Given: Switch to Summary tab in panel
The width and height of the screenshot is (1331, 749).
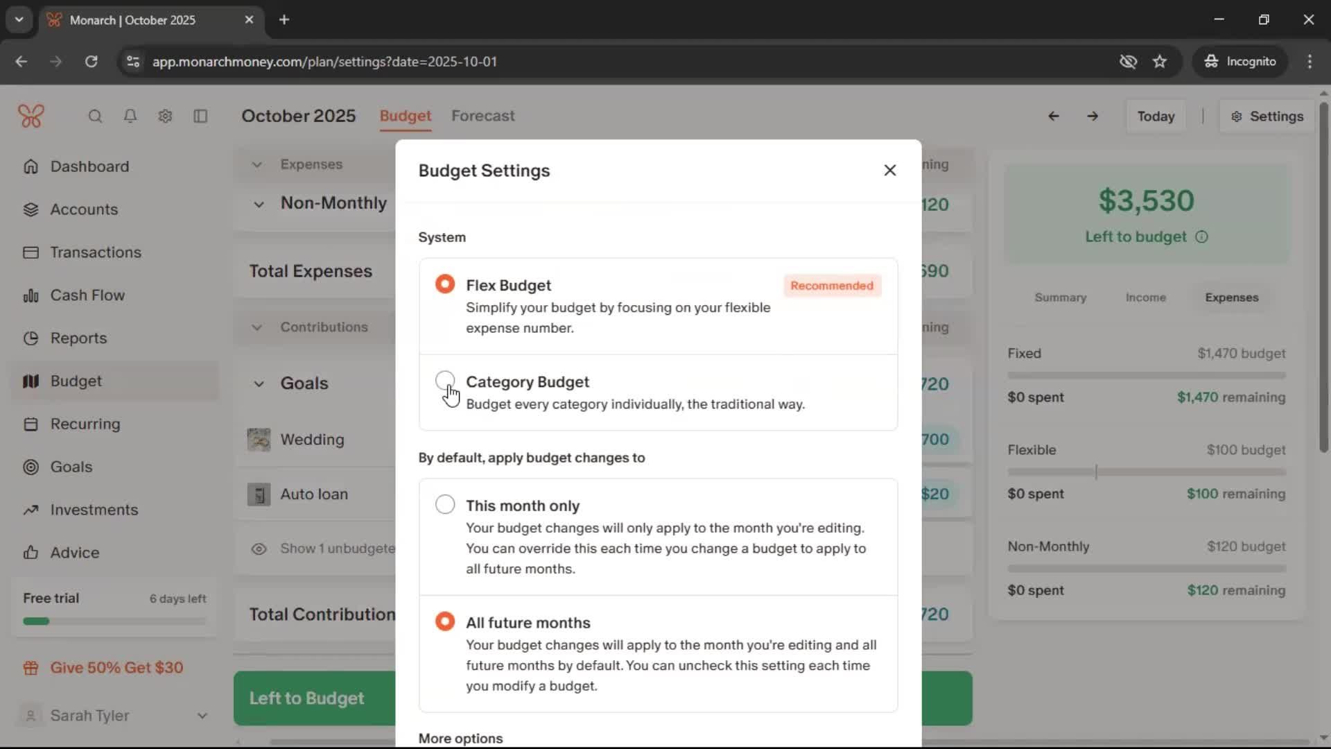Looking at the screenshot, I should [x=1060, y=298].
